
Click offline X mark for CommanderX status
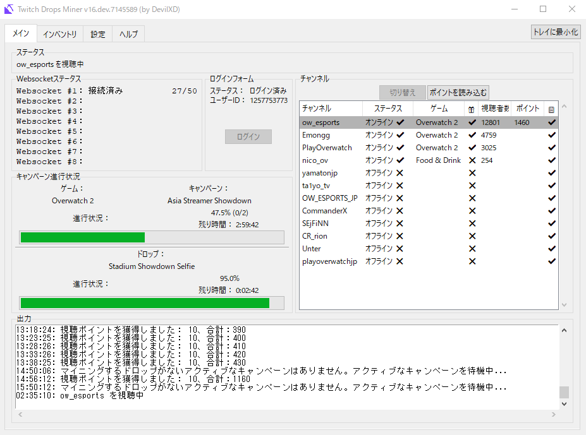pos(400,211)
